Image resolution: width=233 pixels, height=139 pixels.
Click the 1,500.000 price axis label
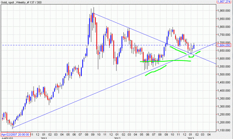[x=224, y=74]
